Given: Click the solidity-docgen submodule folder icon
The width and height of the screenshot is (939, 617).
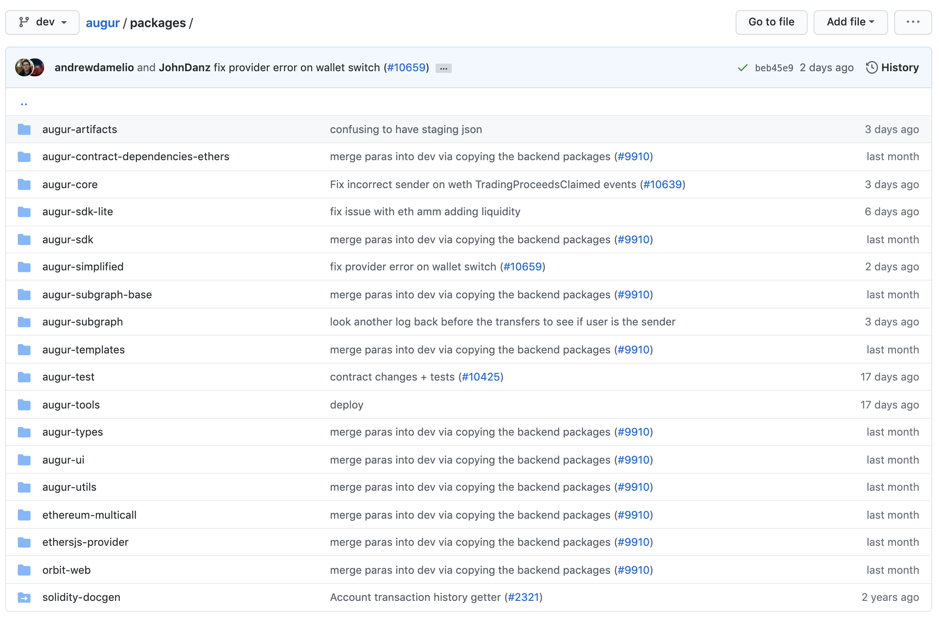Looking at the screenshot, I should [x=24, y=598].
